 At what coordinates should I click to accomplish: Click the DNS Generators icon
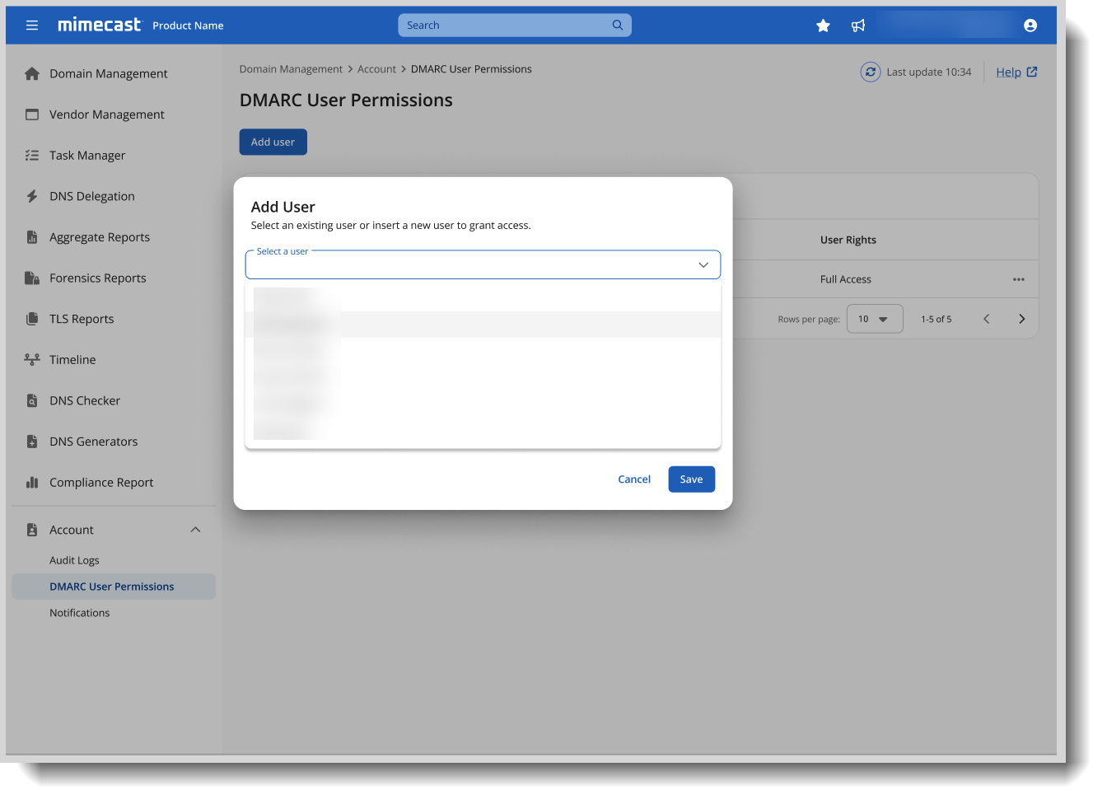pos(32,442)
